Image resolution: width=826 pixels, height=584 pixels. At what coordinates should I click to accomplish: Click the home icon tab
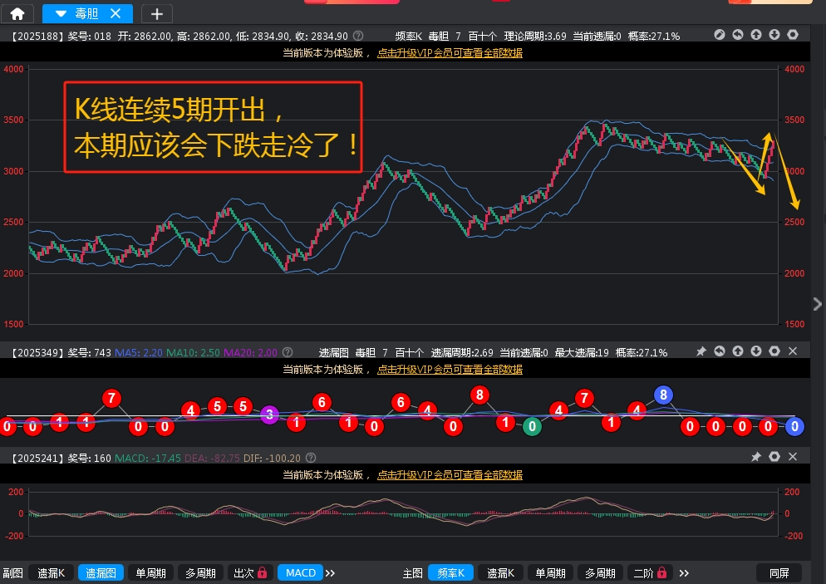[17, 13]
